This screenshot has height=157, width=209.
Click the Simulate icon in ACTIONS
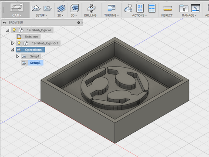point(128,8)
